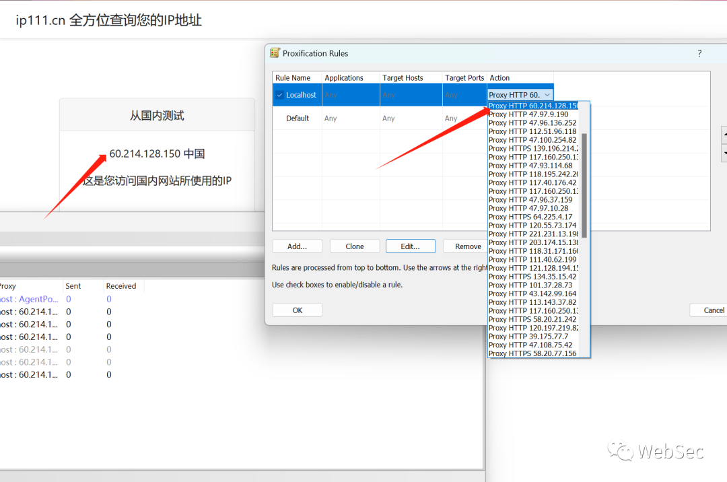The height and width of the screenshot is (482, 727).
Task: Toggle the Localhost rule checkbox
Action: pos(279,95)
